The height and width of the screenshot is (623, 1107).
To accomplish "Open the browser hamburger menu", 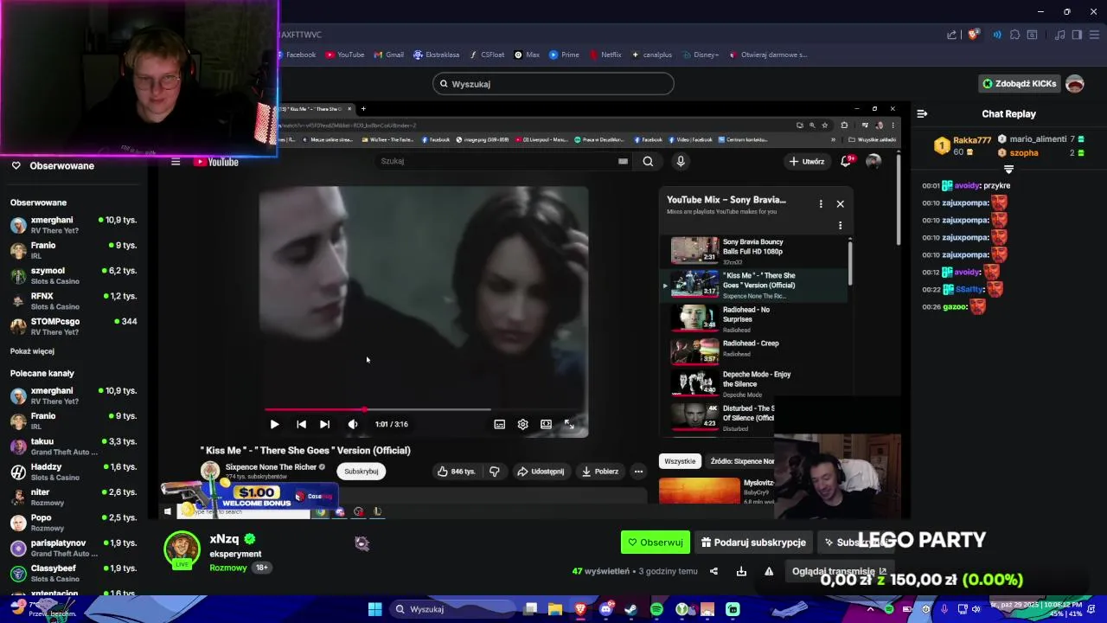I will click(x=1093, y=35).
